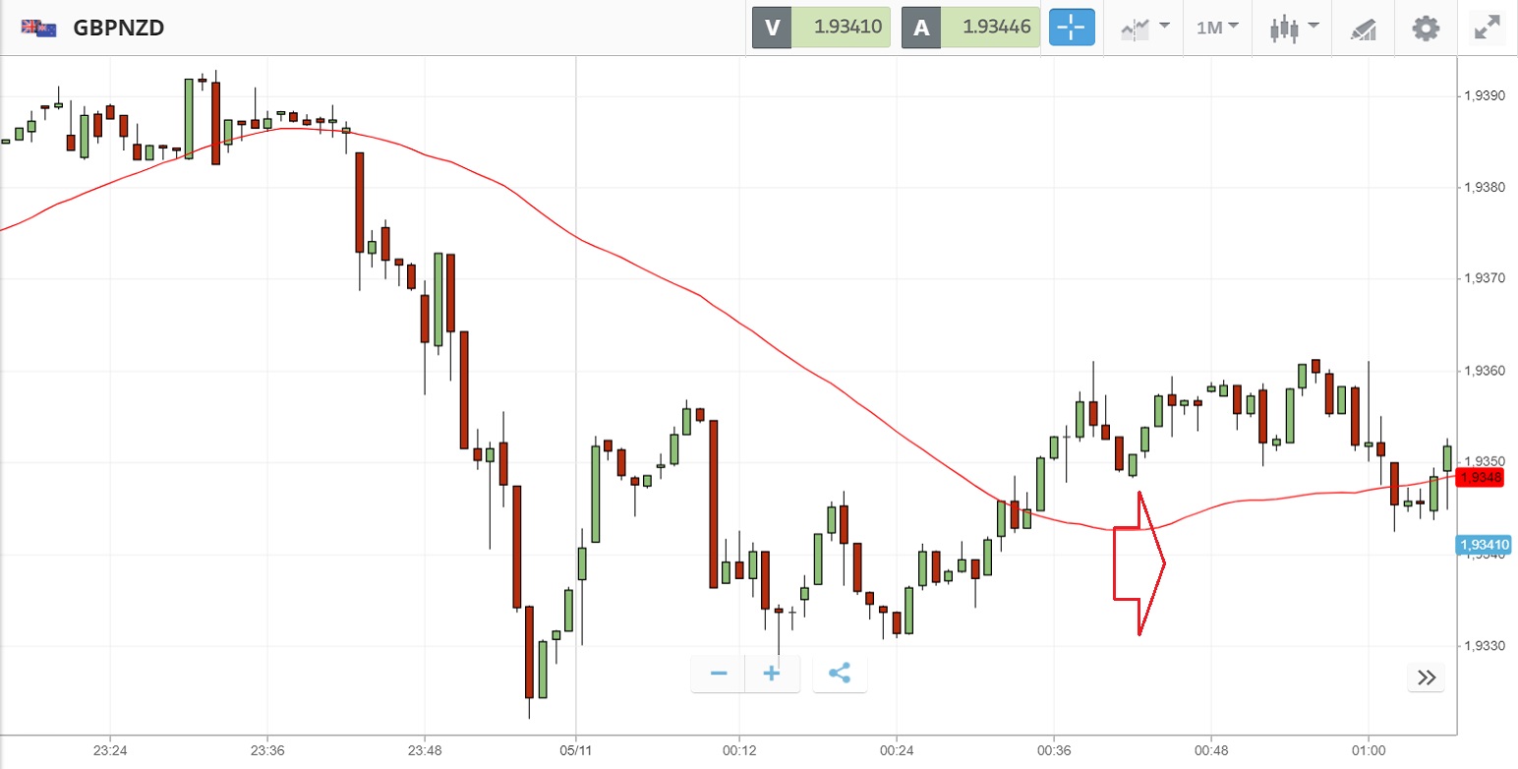Click the GBPNZD instrument name
This screenshot has height=769, width=1518.
tap(118, 28)
